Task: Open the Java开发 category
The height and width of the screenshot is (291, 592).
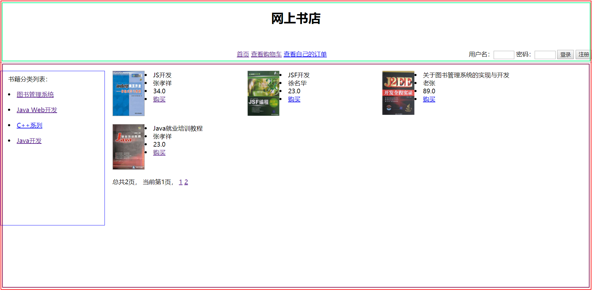Action: [29, 141]
